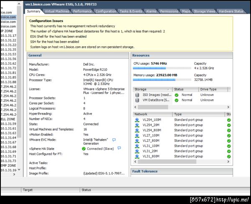
Task: Click the Target column header in the tasks pane
Action: 51,190
